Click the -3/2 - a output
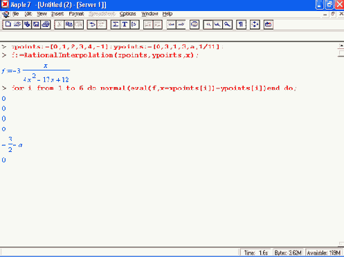Screen dimensions: 344x257 tap(12, 144)
